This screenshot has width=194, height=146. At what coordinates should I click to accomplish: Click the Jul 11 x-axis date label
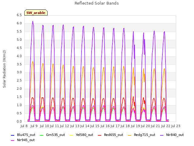click(55, 126)
